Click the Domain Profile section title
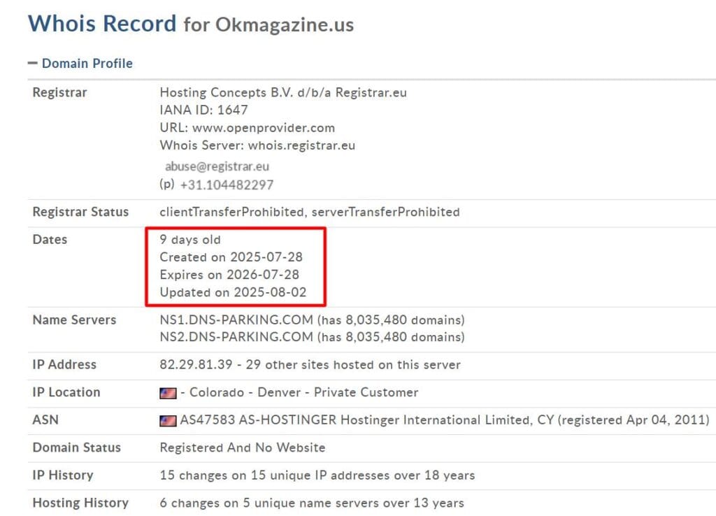Viewport: 716px width, 516px height. point(87,63)
